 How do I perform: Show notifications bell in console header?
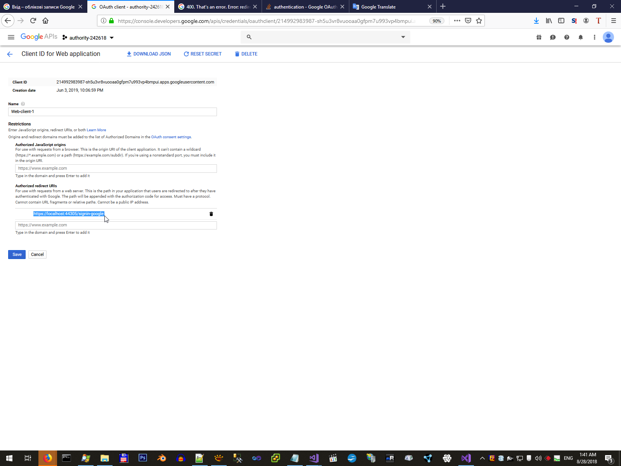[x=581, y=37]
